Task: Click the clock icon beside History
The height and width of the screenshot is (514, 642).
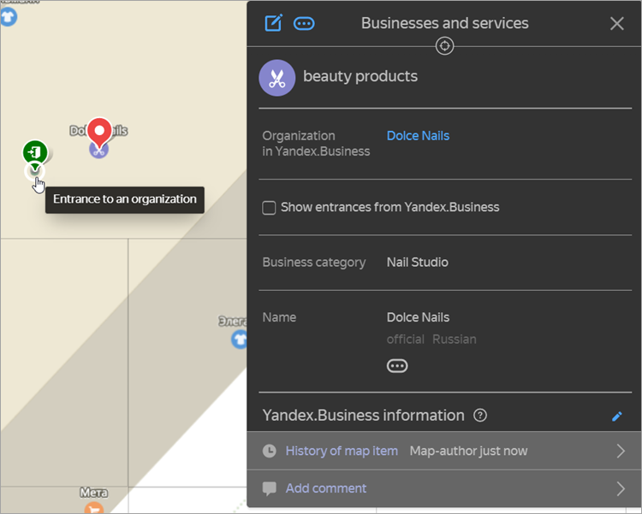Action: [x=270, y=451]
